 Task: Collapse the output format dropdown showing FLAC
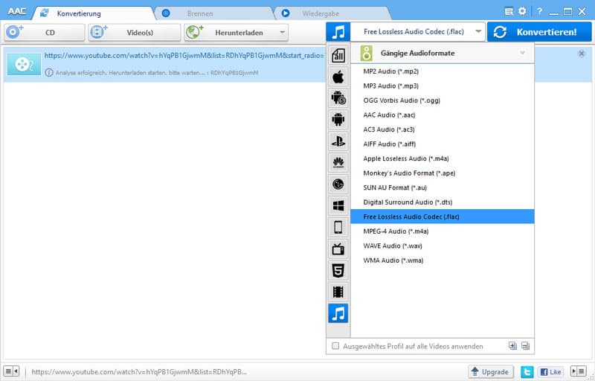click(475, 32)
